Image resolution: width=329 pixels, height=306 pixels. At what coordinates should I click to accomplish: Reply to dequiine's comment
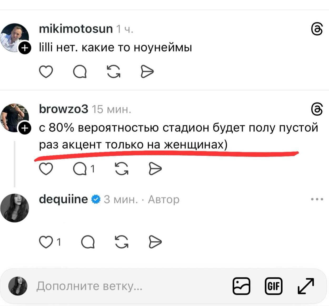coord(88,242)
